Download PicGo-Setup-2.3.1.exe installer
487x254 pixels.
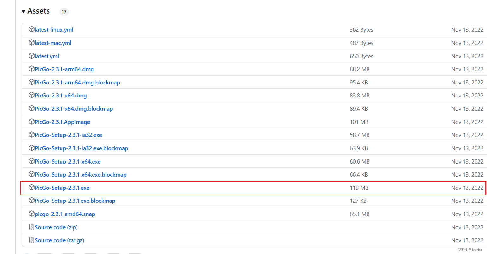pyautogui.click(x=62, y=188)
